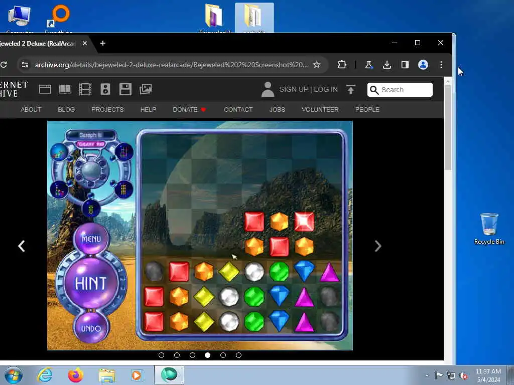This screenshot has height=385, width=514.
Task: Open the Audio (speaker) icon
Action: [x=105, y=89]
